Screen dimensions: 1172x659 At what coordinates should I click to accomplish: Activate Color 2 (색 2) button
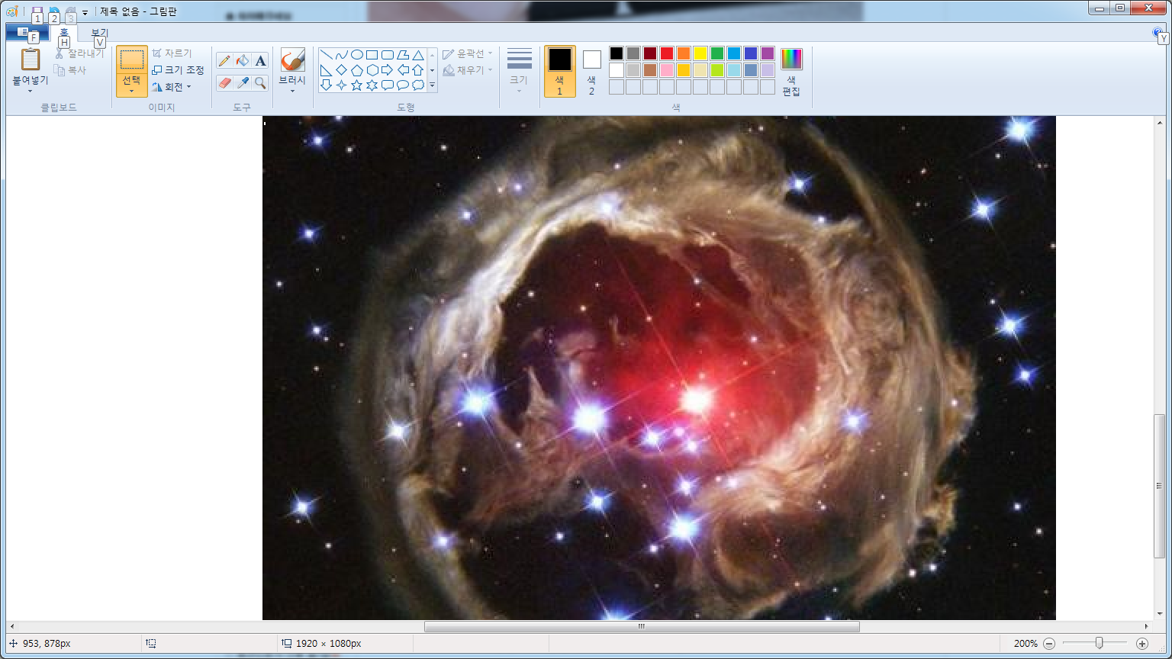[x=591, y=71]
